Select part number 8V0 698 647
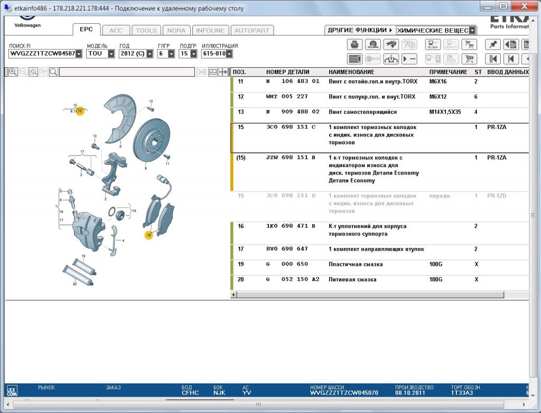The width and height of the screenshot is (541, 413). (x=287, y=249)
